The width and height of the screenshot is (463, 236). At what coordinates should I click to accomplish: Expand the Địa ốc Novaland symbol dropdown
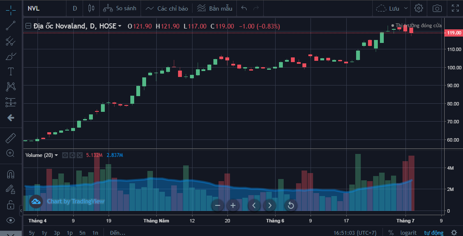coord(120,26)
